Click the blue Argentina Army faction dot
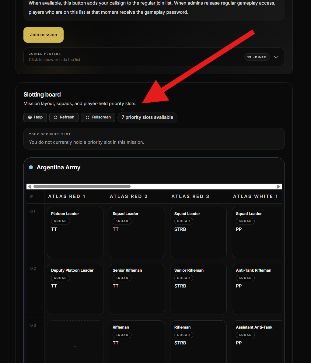Screen dimensions: 311x363 [x=31, y=167]
